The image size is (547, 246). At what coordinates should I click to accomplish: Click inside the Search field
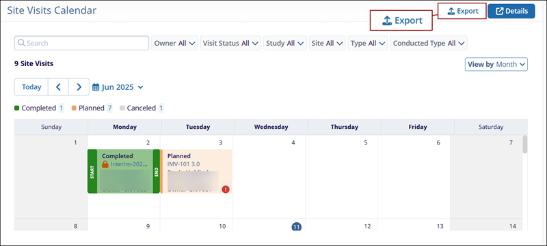[x=81, y=43]
